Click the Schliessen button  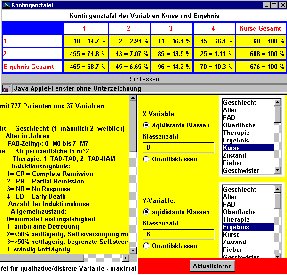[x=143, y=79]
